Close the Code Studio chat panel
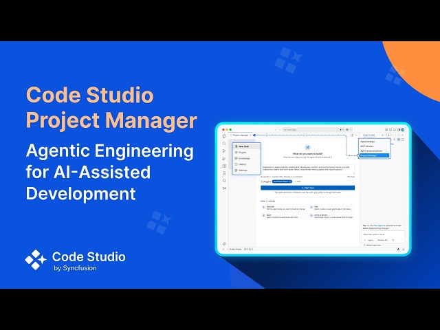440x330 pixels. 403,135
